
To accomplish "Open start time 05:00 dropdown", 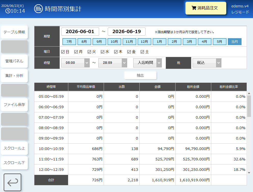I will [75, 63].
